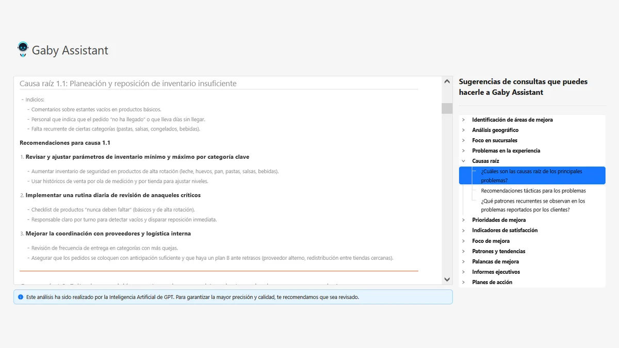Image resolution: width=619 pixels, height=348 pixels.
Task: Expand the Problemas en la experiencia chevron
Action: tap(464, 151)
